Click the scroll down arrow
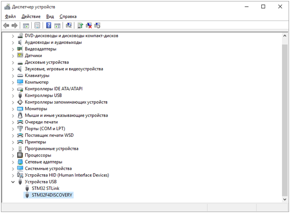This screenshot has height=213, width=290. (285, 199)
